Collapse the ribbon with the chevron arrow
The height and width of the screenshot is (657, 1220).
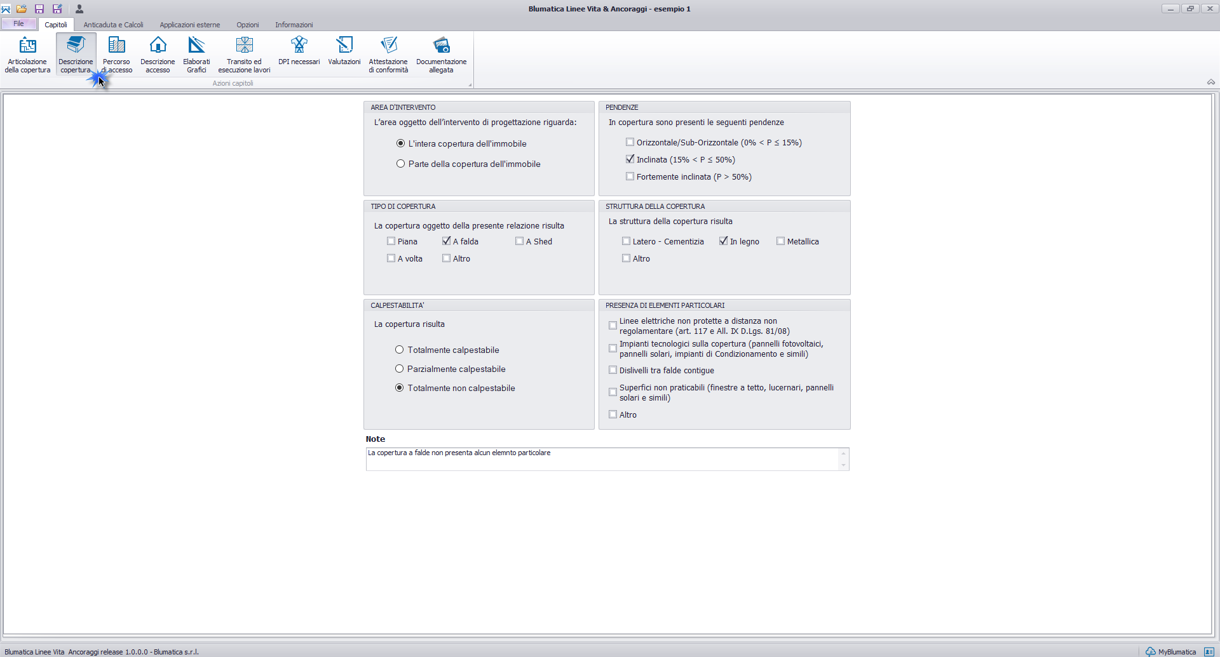tap(1210, 82)
